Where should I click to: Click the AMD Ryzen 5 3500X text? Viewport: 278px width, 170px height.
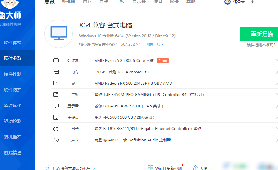click(124, 61)
